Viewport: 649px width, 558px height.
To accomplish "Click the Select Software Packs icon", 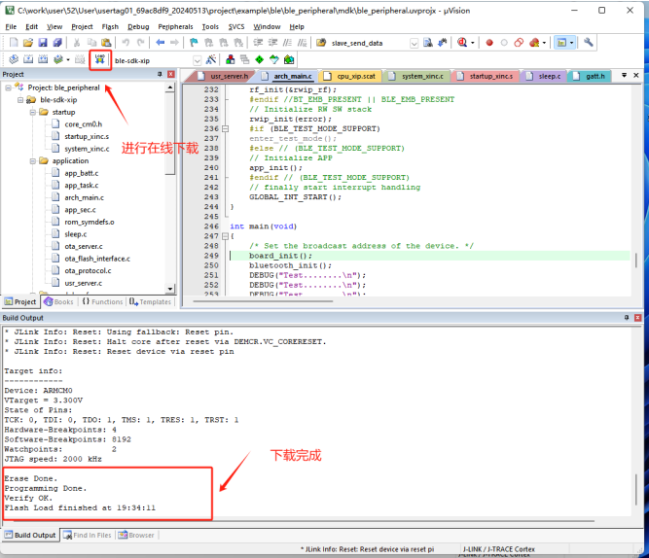I will tap(274, 59).
